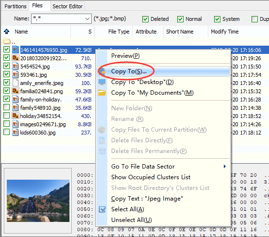Check the checkbox for kids600360.jpg
269x237 pixels.
[x=6, y=132]
